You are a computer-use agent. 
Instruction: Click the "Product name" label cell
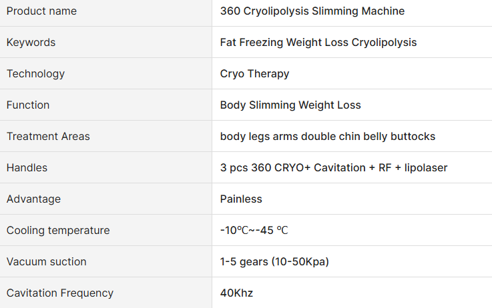click(41, 11)
